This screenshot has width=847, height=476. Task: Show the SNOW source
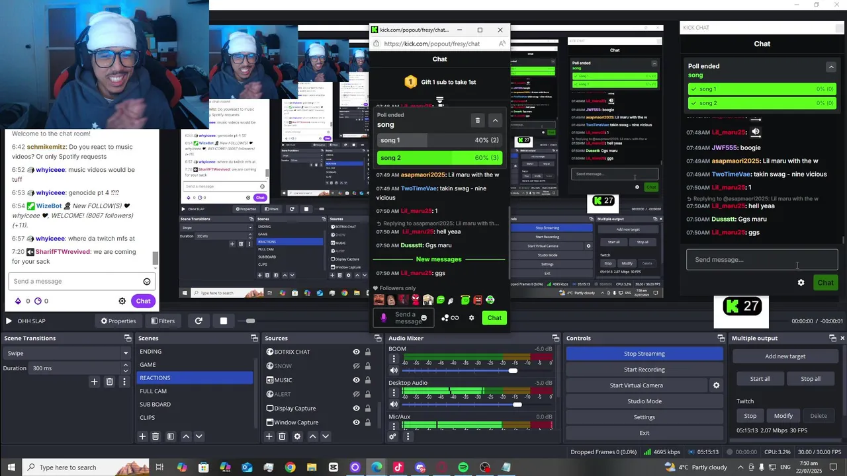pos(356,366)
